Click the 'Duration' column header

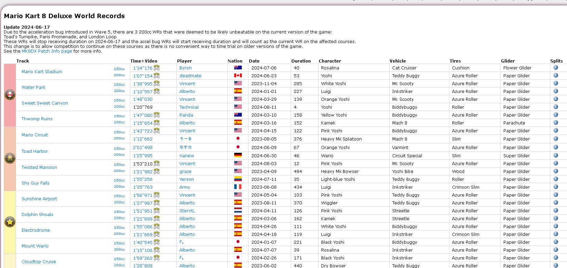[301, 61]
